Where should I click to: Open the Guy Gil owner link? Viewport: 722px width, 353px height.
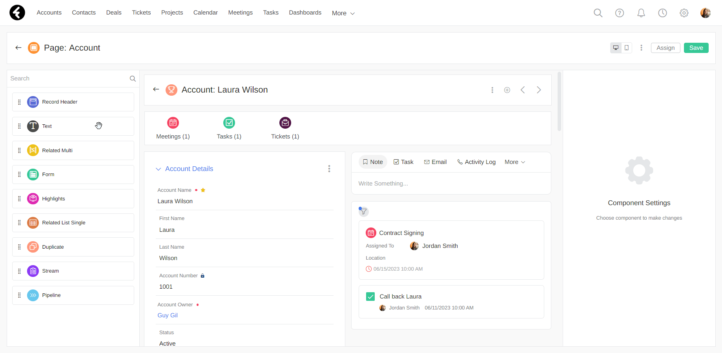(x=168, y=315)
